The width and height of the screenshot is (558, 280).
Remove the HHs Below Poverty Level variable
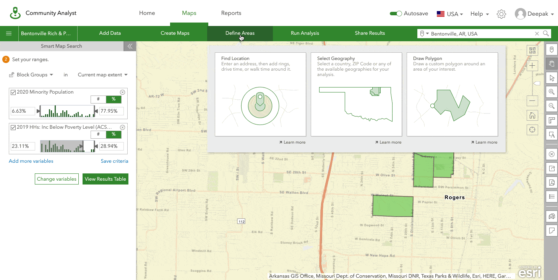click(122, 127)
